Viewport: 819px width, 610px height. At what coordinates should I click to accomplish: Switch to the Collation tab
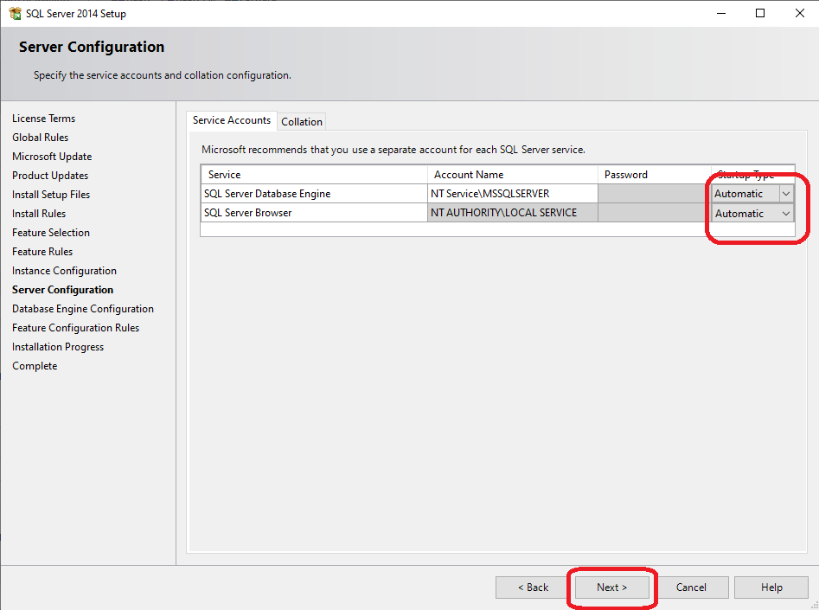click(x=301, y=121)
